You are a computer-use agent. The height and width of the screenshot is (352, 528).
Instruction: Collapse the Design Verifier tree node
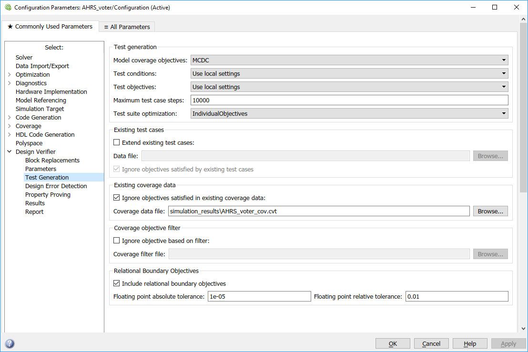pos(10,151)
